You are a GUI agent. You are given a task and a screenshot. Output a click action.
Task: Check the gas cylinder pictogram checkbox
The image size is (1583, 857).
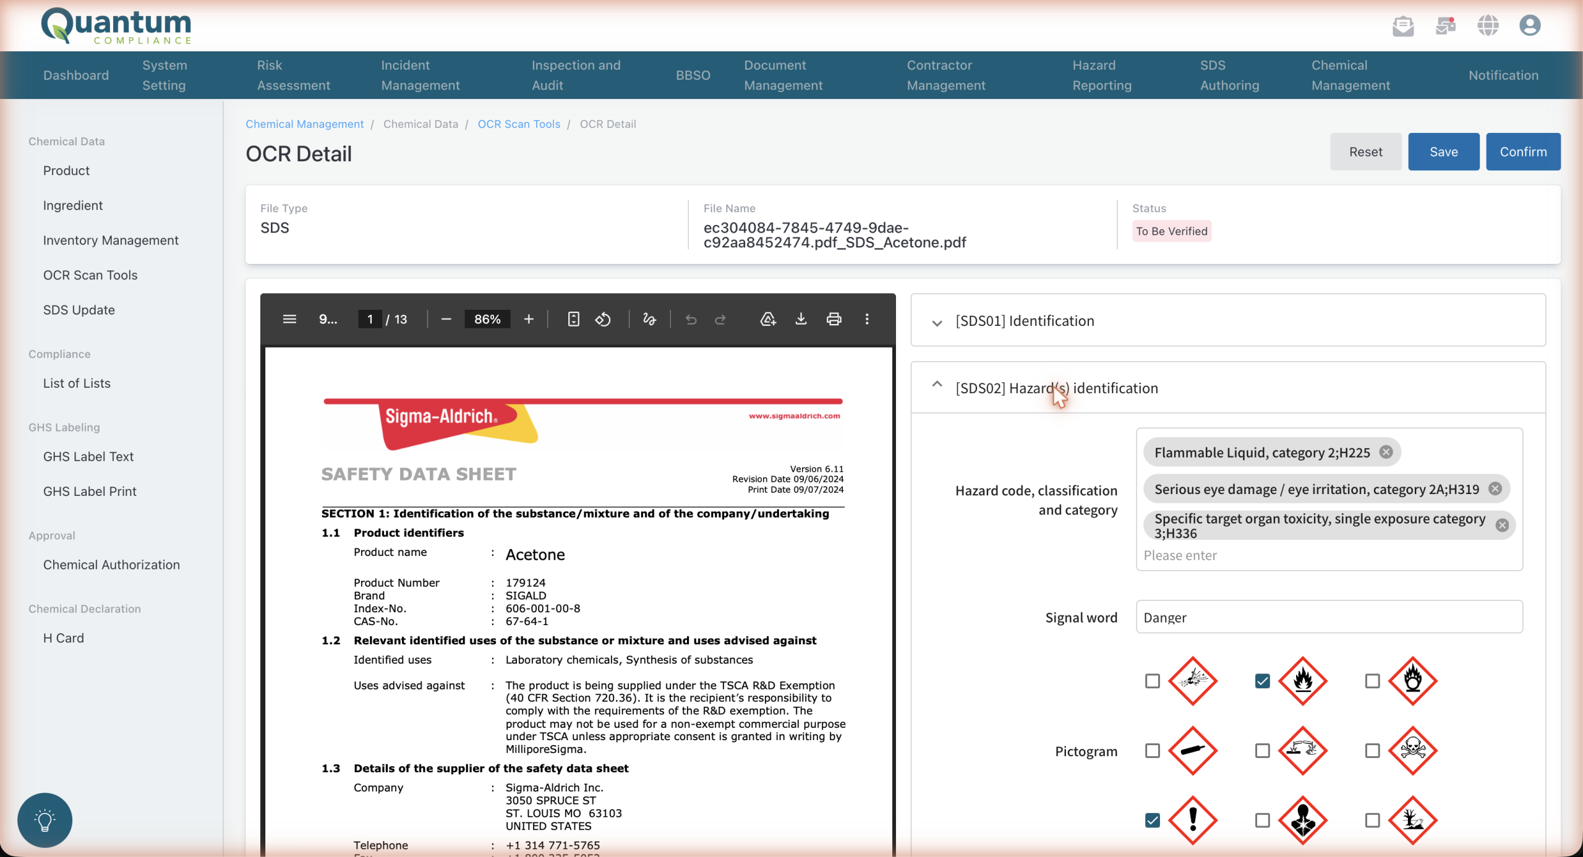[1152, 750]
